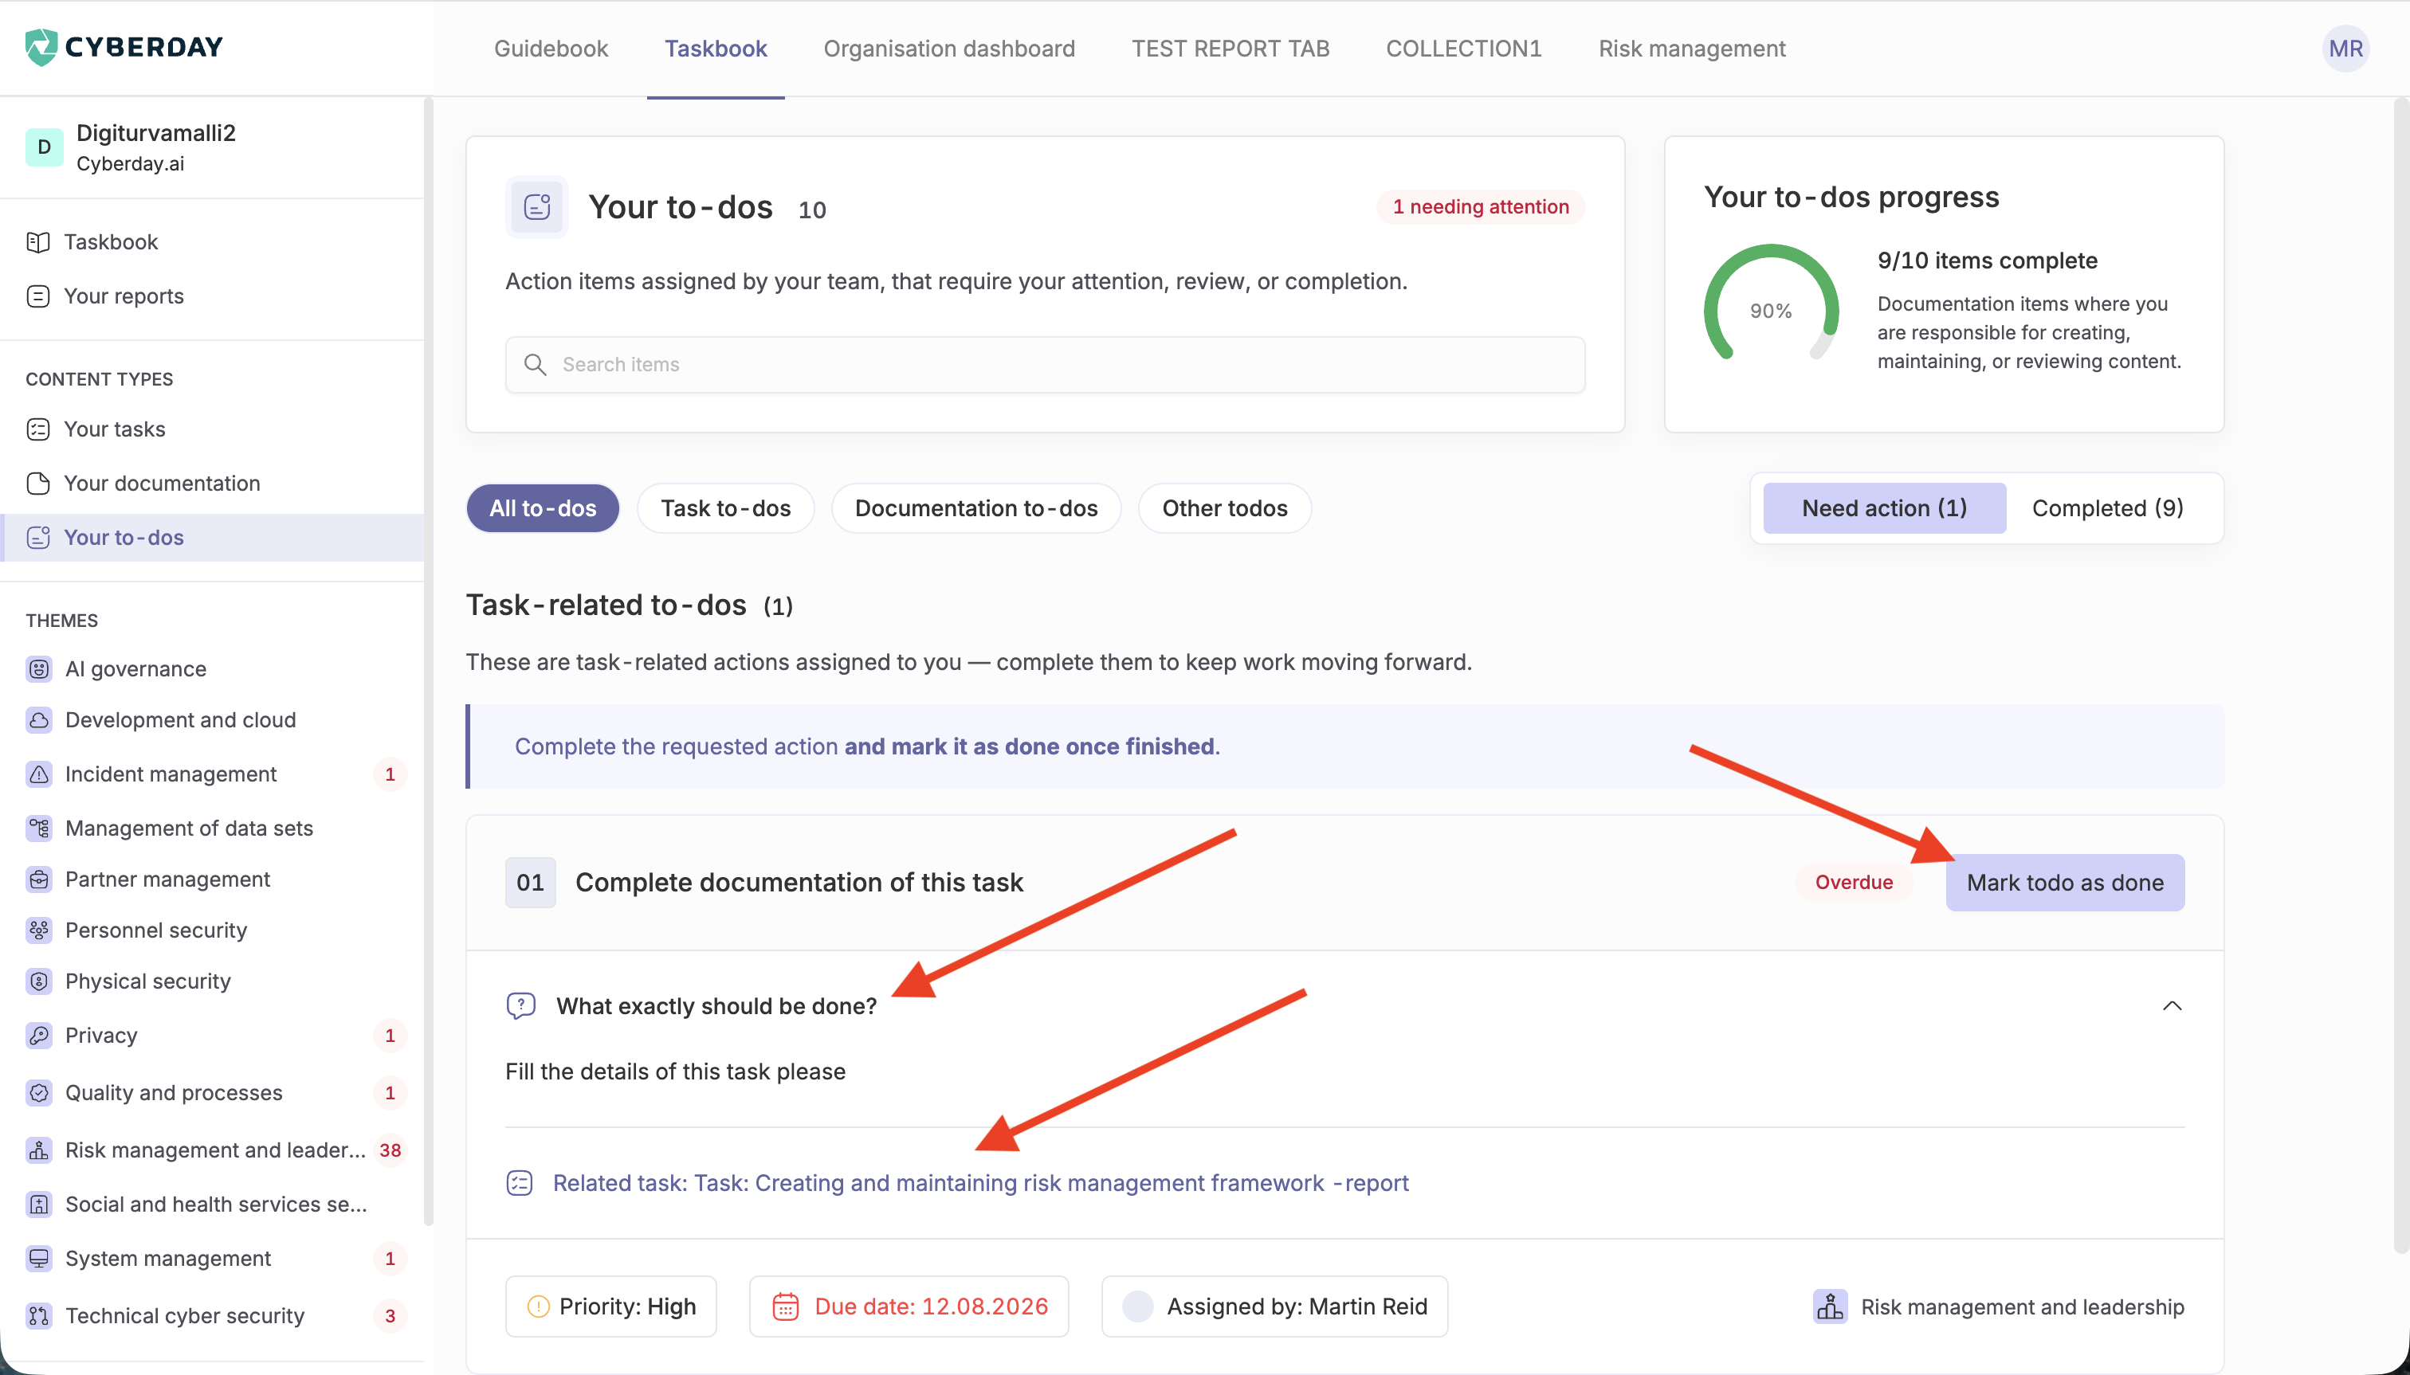Collapse the What exactly should be done section
The image size is (2410, 1375).
click(x=2172, y=1005)
